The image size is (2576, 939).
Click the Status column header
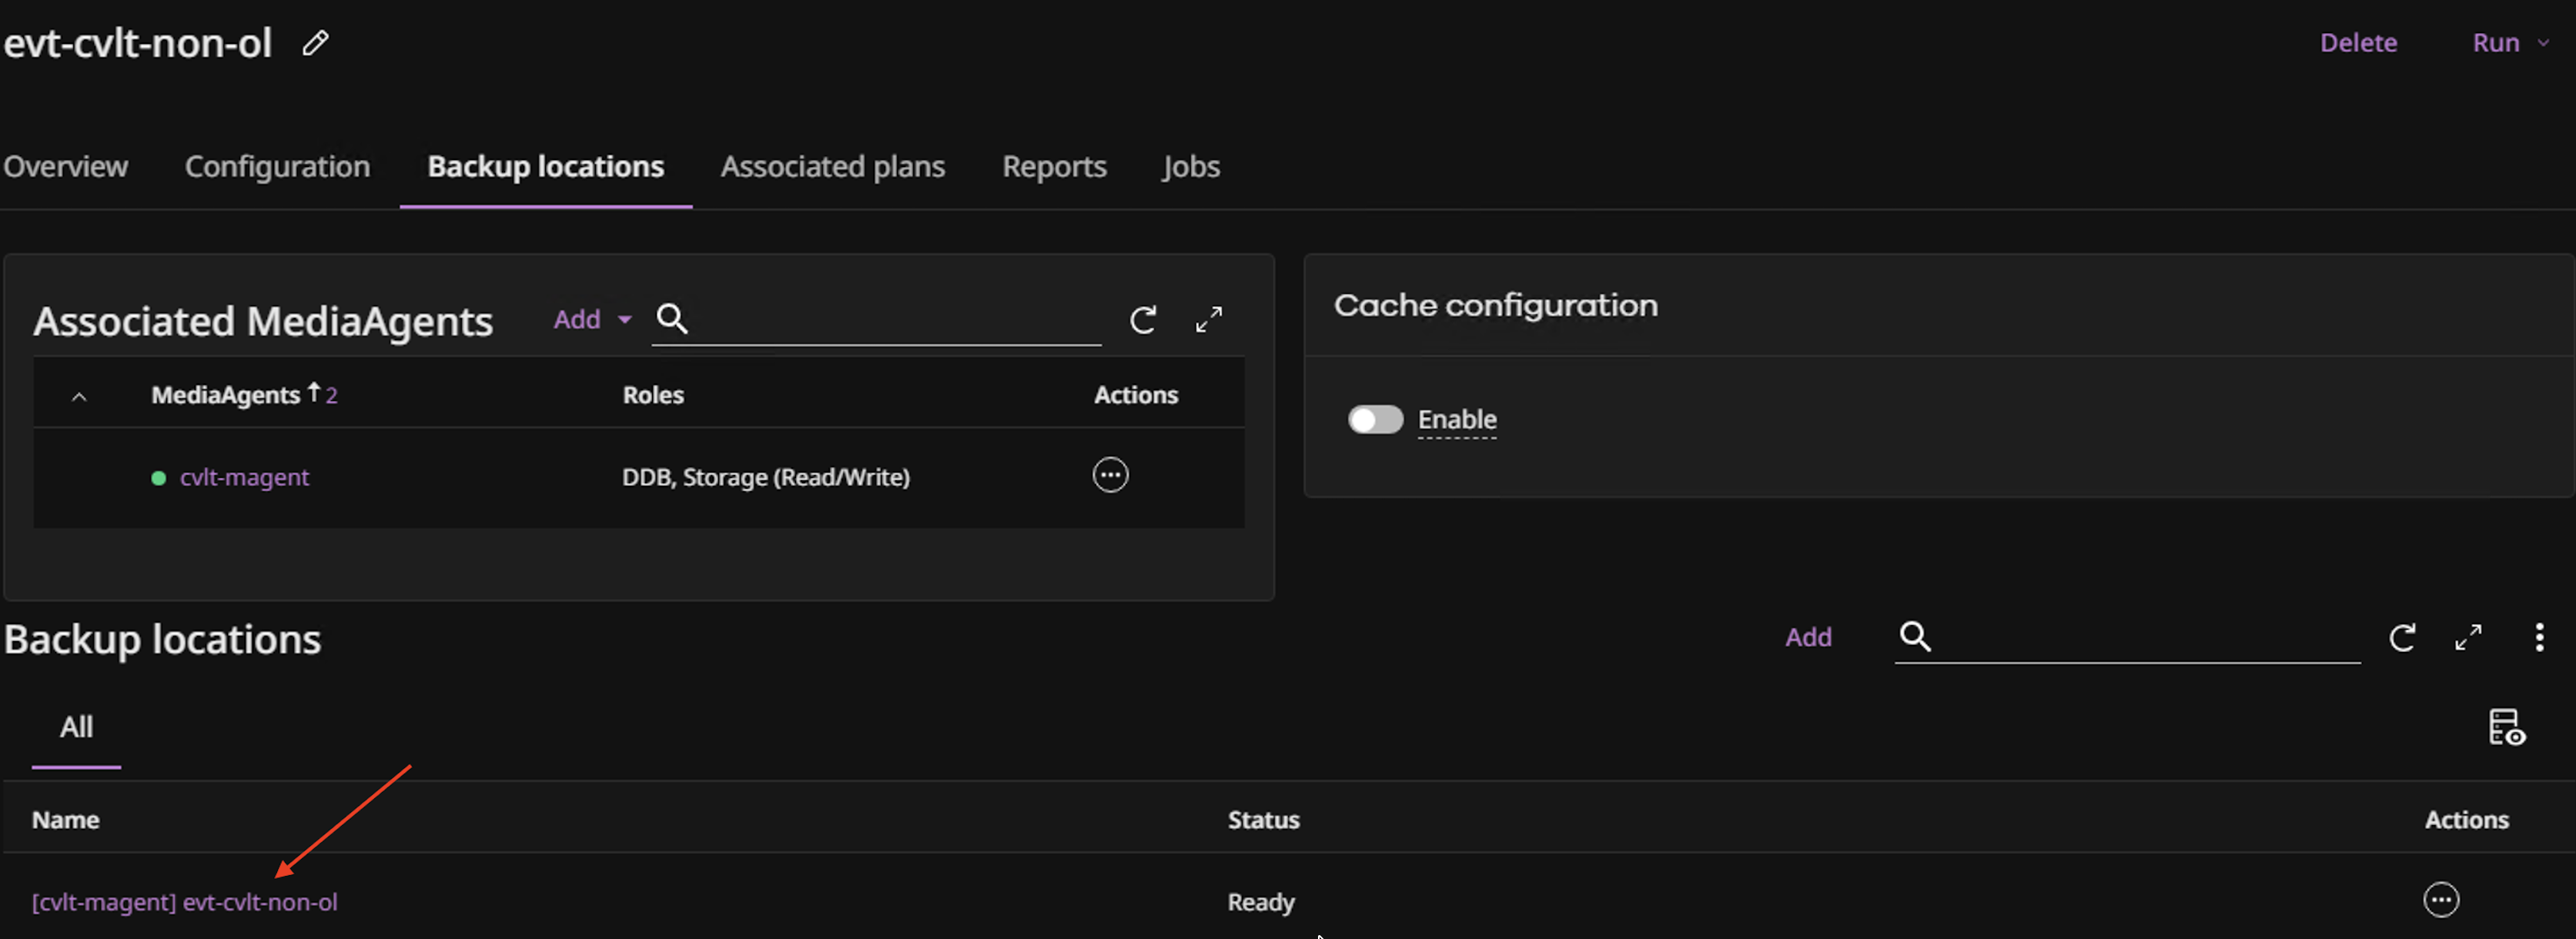(1263, 820)
